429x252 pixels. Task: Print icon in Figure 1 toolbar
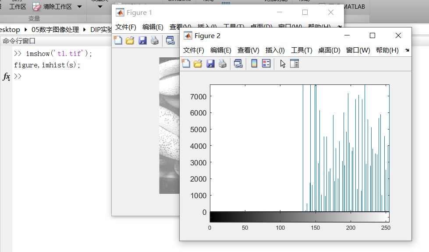pos(155,41)
